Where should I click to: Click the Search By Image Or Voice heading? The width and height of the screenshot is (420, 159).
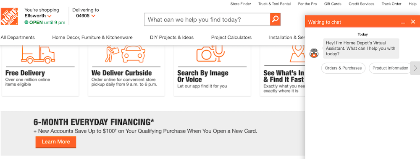(203, 76)
